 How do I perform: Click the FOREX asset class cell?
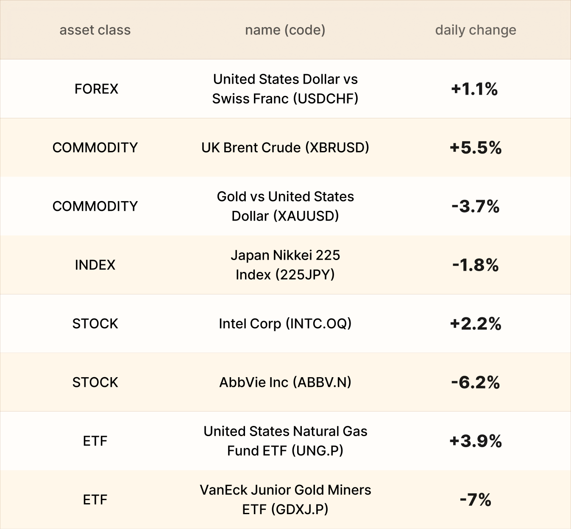click(96, 89)
